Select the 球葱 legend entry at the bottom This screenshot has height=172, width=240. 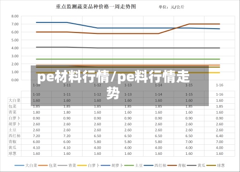pos(216,165)
